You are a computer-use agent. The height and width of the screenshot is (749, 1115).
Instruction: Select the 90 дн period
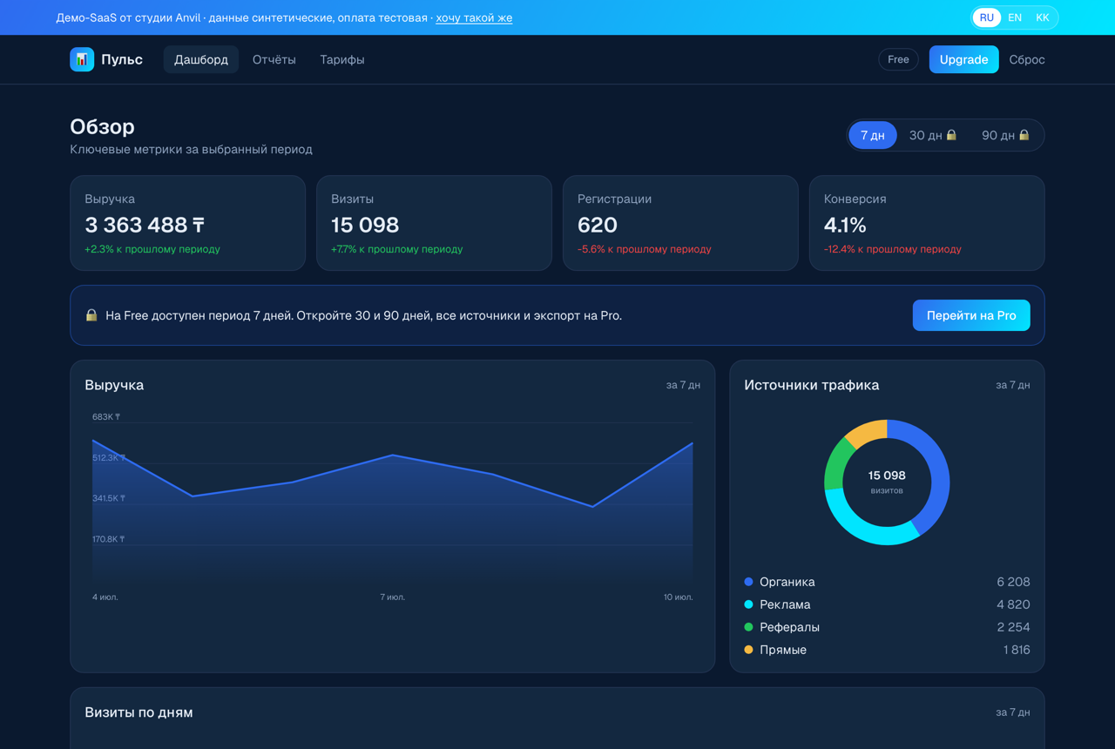(x=1006, y=135)
